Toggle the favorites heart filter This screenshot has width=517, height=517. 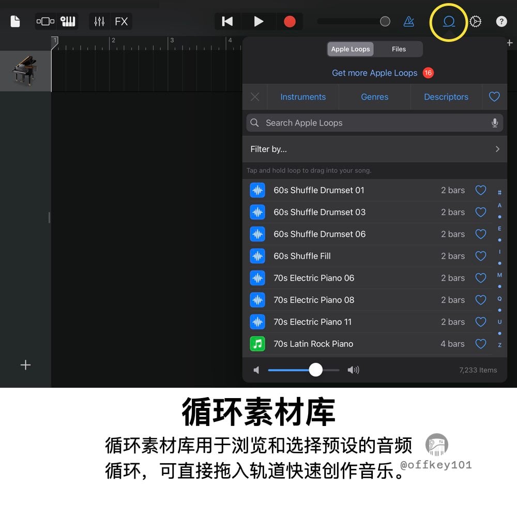(494, 97)
